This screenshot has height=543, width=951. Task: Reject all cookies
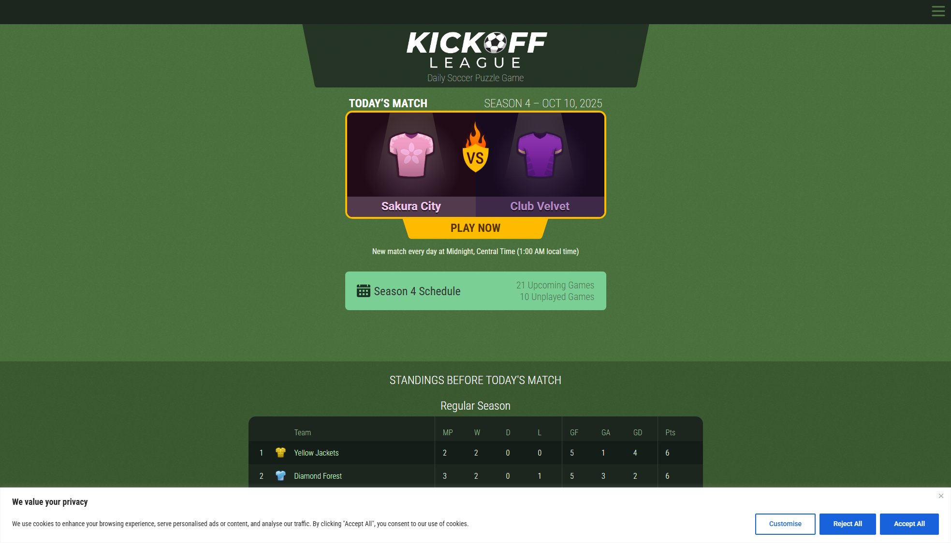(847, 524)
